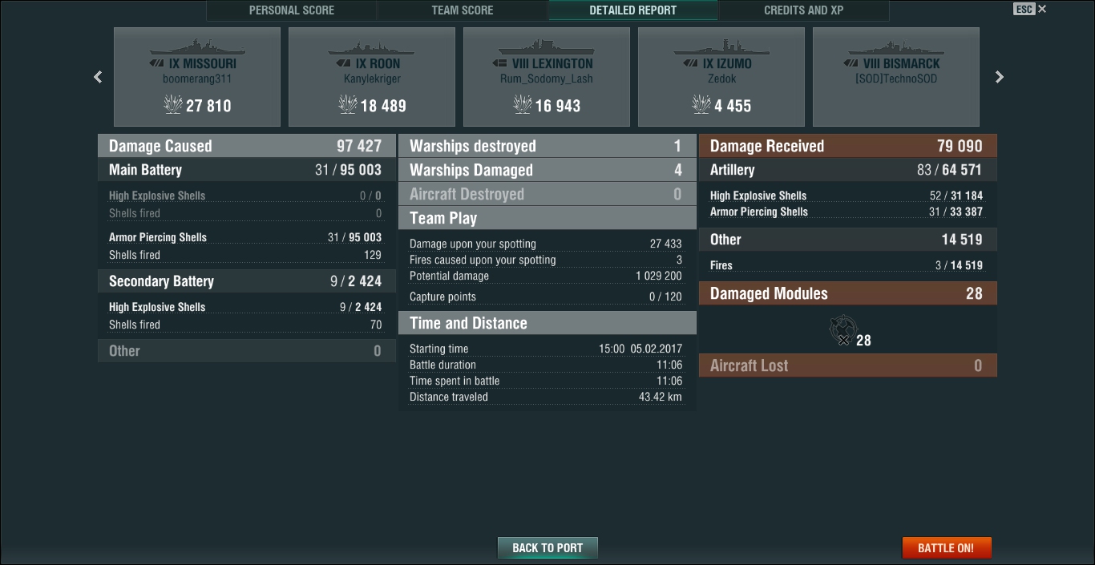
Task: Switch to the Personal Score tab
Action: pos(292,10)
